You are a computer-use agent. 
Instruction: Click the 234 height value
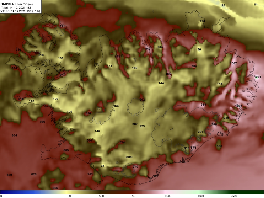(x=160, y=47)
